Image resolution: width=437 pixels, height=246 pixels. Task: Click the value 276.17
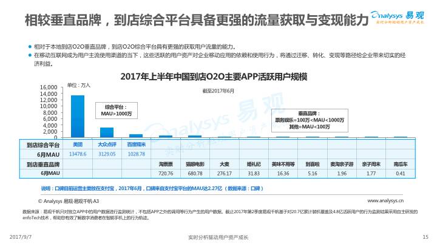(x=225, y=173)
